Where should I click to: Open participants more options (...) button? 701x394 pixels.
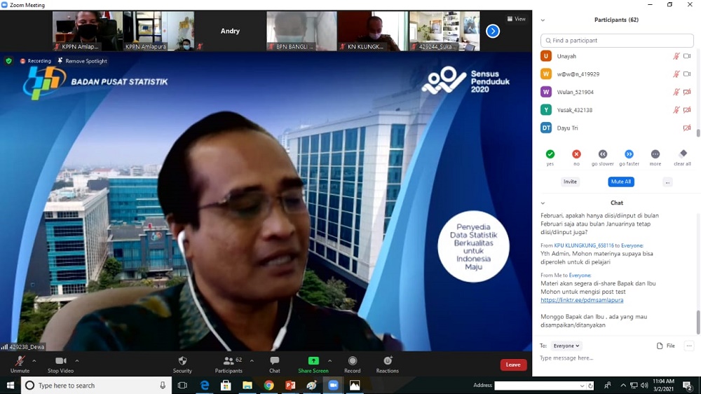(x=667, y=182)
